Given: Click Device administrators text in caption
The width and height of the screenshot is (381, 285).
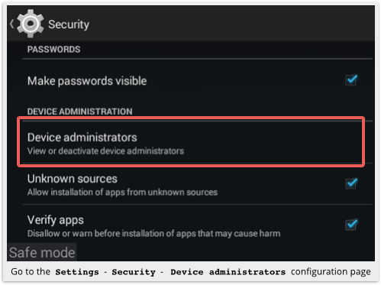Looking at the screenshot, I should click(228, 272).
